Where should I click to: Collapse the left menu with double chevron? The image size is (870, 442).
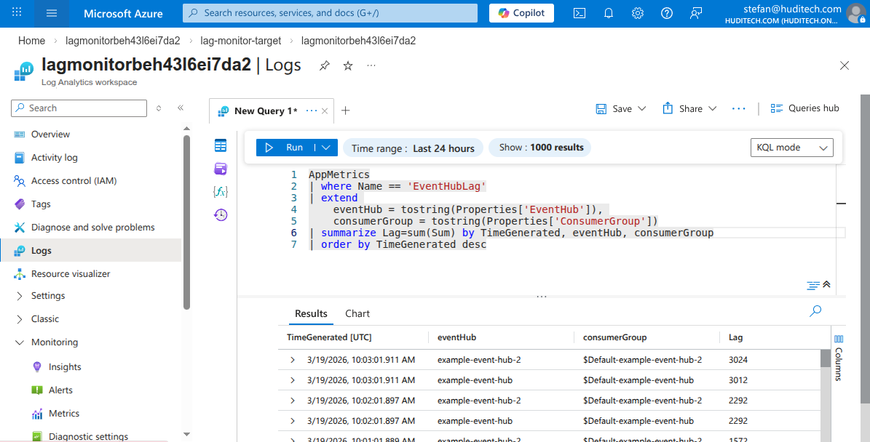click(180, 108)
